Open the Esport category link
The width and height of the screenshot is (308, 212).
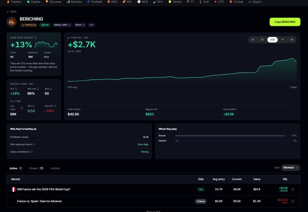255,2
